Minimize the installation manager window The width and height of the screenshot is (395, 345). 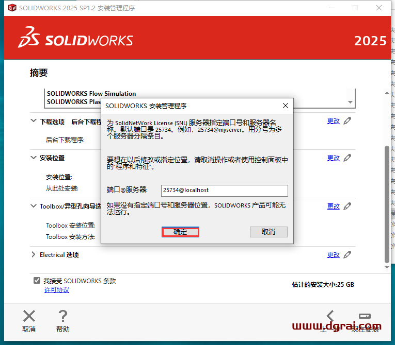coord(332,8)
